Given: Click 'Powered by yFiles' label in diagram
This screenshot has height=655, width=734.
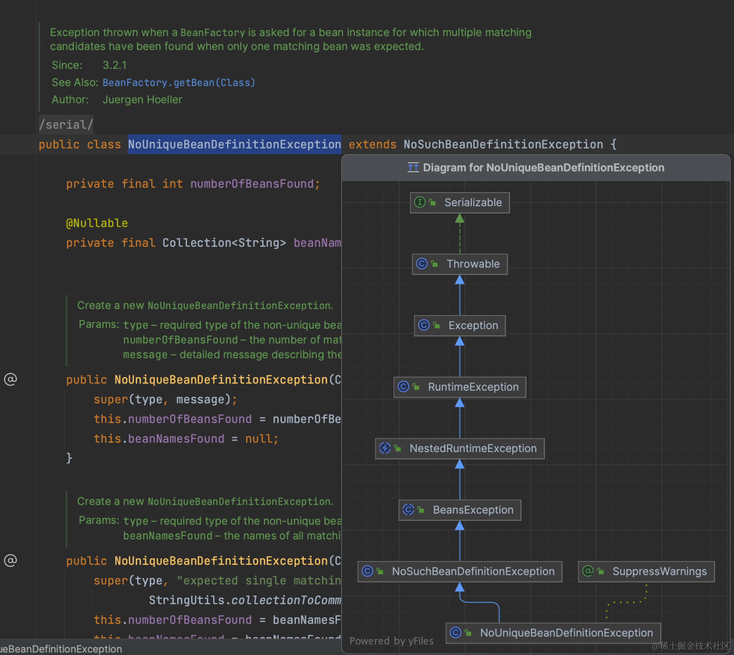Looking at the screenshot, I should [x=391, y=641].
